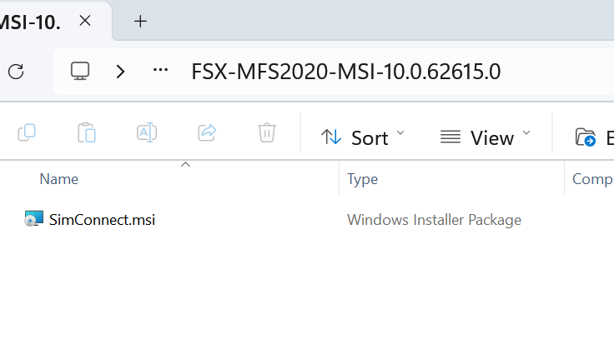Add a new File Explorer tab
This screenshot has width=614, height=354.
tap(140, 22)
